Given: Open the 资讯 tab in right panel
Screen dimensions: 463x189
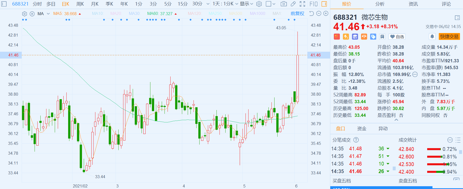Looking at the screenshot, I should pyautogui.click(x=413, y=4).
